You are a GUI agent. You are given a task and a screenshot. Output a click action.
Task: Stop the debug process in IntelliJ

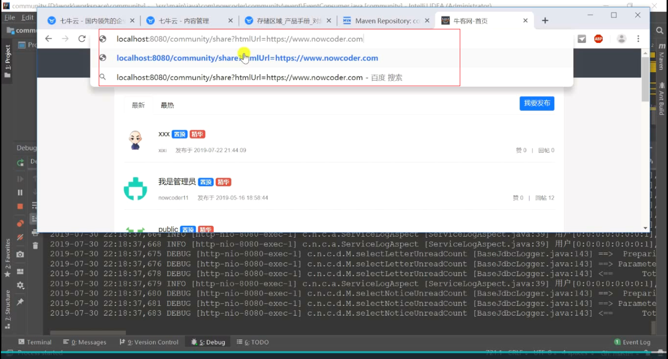[20, 206]
